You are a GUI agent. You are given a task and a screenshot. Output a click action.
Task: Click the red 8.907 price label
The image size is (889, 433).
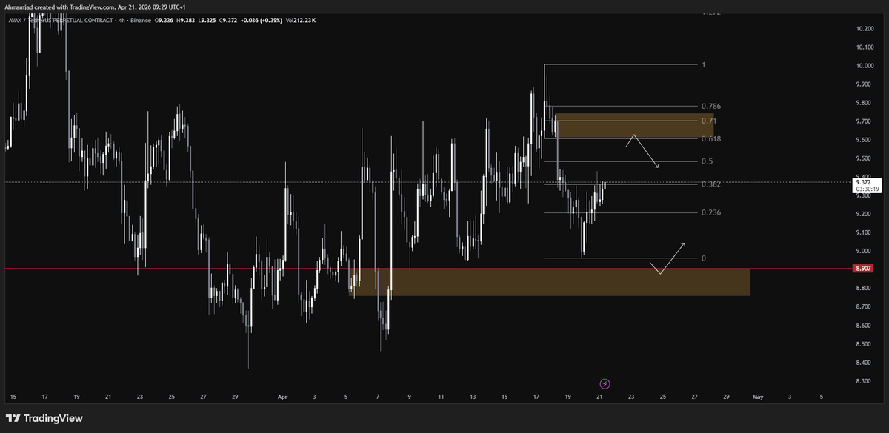[862, 269]
